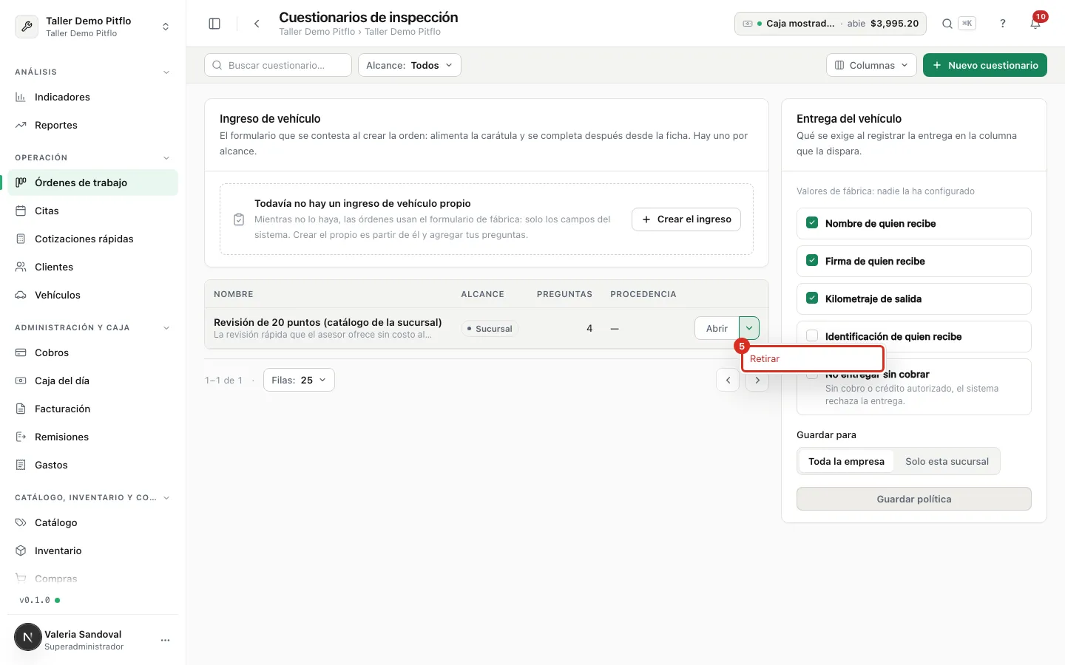Open the notifications bell
The width and height of the screenshot is (1065, 665).
[1035, 24]
